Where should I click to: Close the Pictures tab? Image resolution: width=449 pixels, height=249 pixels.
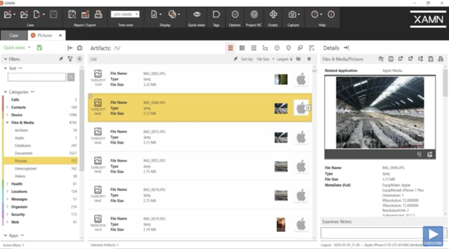coord(60,35)
